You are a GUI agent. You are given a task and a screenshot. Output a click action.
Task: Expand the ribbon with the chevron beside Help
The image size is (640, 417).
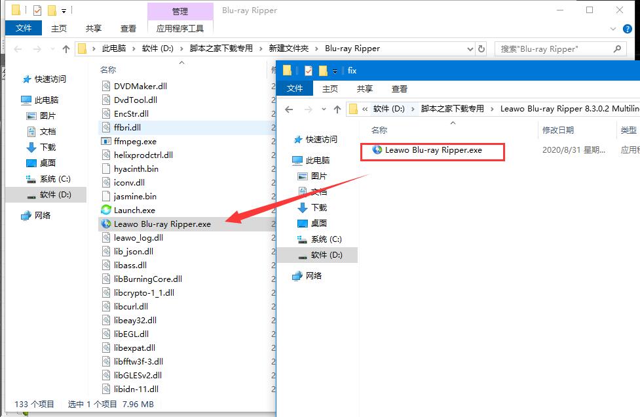[x=612, y=29]
